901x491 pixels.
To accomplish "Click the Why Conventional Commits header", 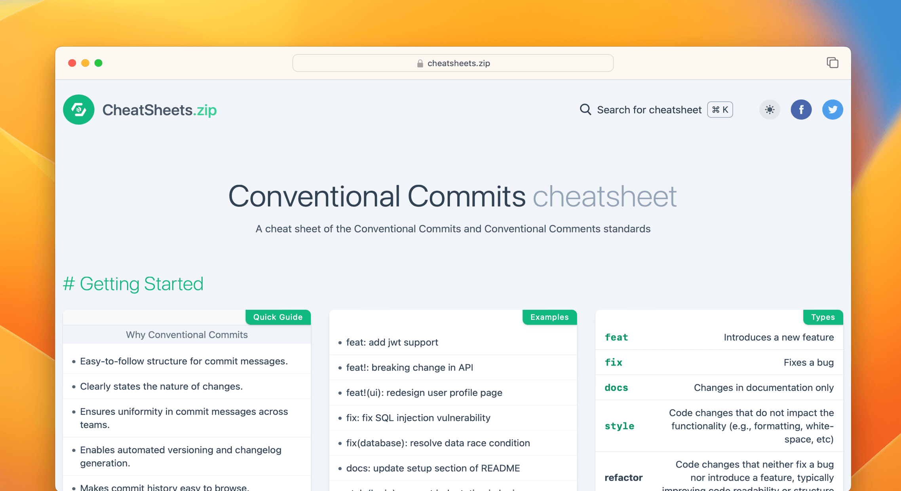I will [x=186, y=335].
